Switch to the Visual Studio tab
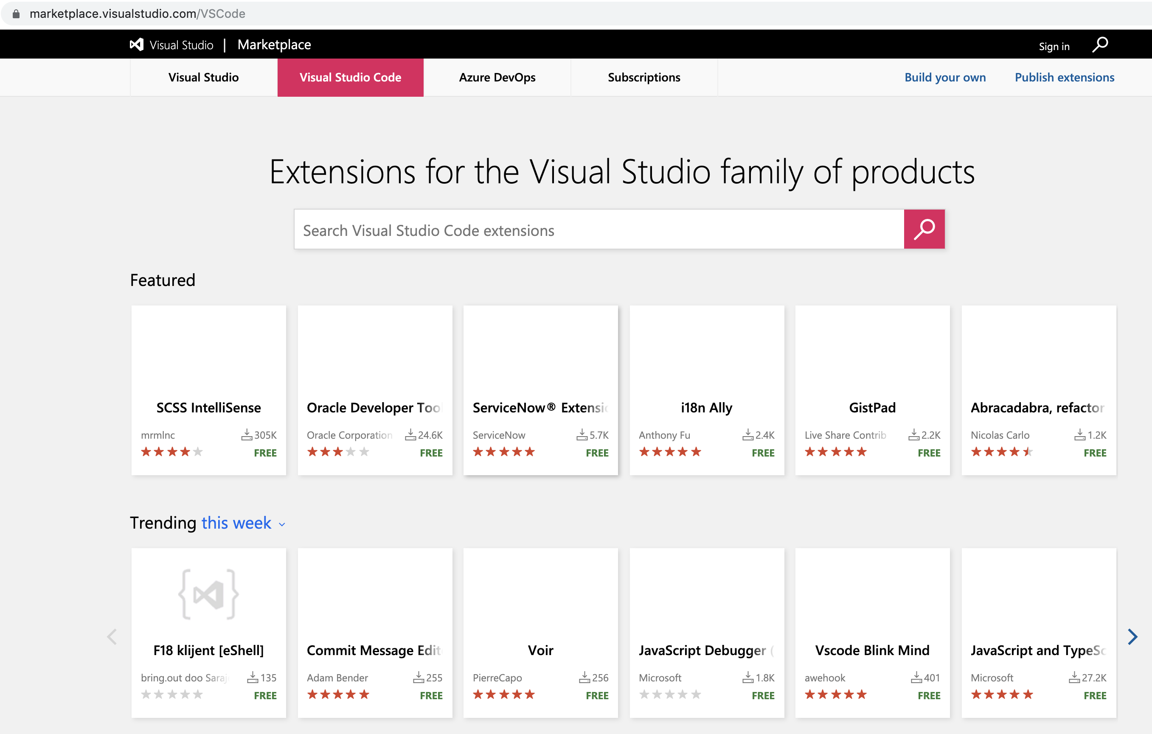This screenshot has height=734, width=1152. (203, 78)
